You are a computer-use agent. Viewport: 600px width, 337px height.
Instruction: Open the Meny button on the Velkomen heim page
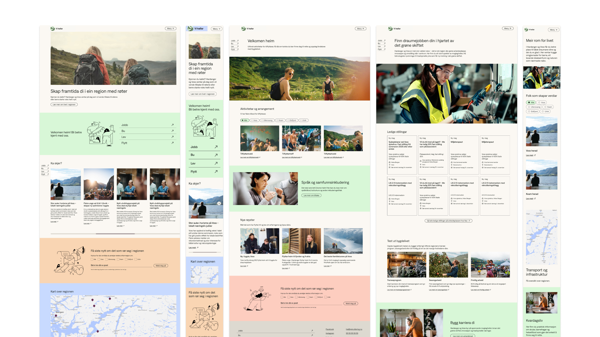pos(360,29)
